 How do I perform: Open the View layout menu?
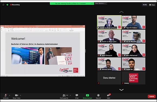[152, 5]
